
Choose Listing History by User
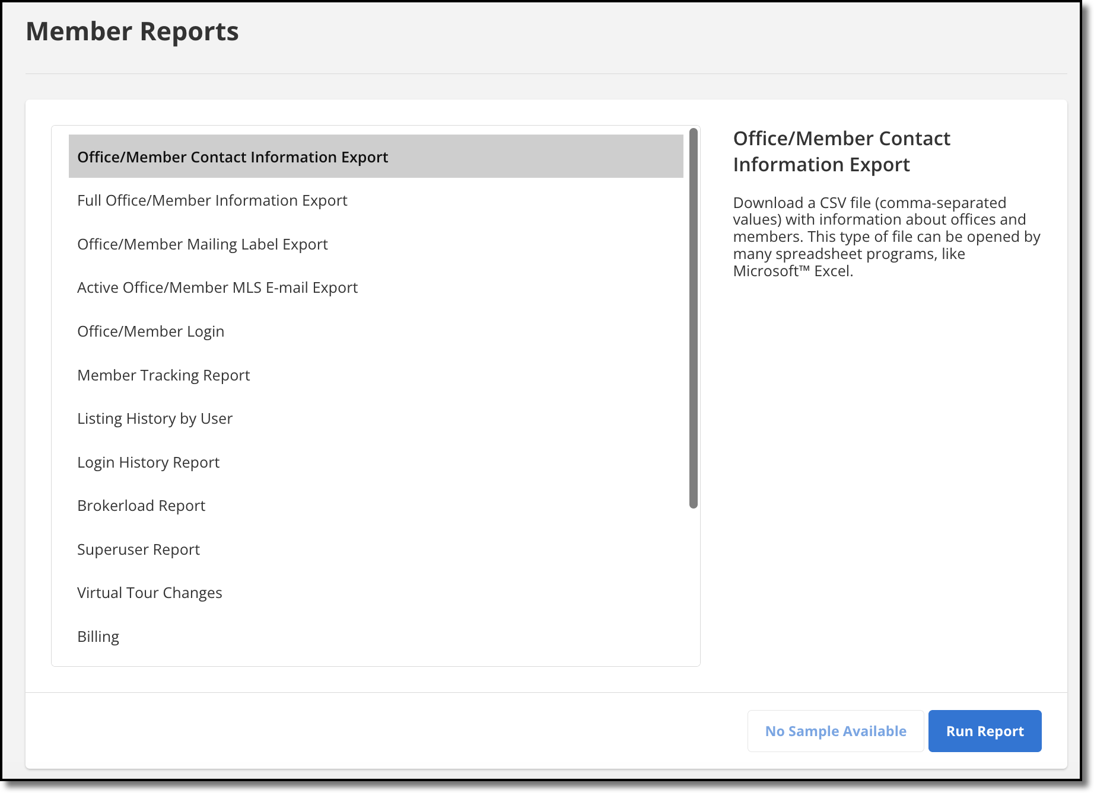376,418
